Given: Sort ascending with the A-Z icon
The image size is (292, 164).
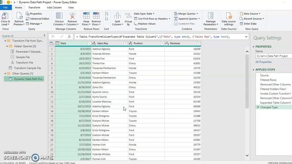Looking at the screenshot, I should pos(106,14).
